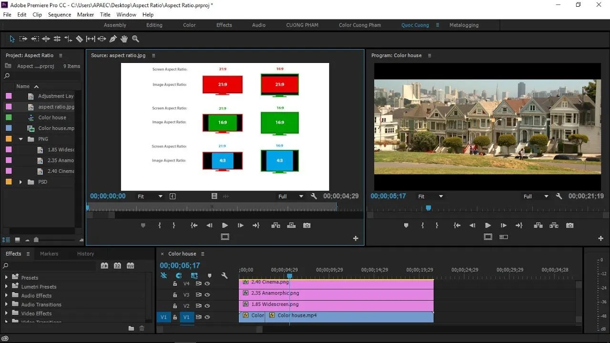610x343 pixels.
Task: Select the Rolling Edit tool
Action: [57, 39]
